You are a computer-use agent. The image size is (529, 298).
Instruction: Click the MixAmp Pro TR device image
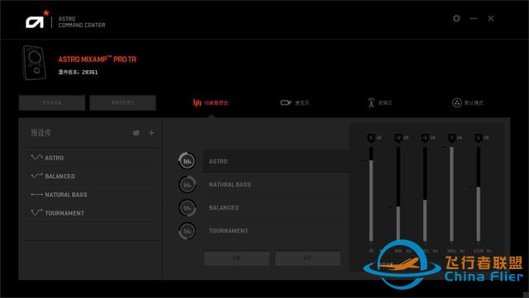(x=34, y=63)
